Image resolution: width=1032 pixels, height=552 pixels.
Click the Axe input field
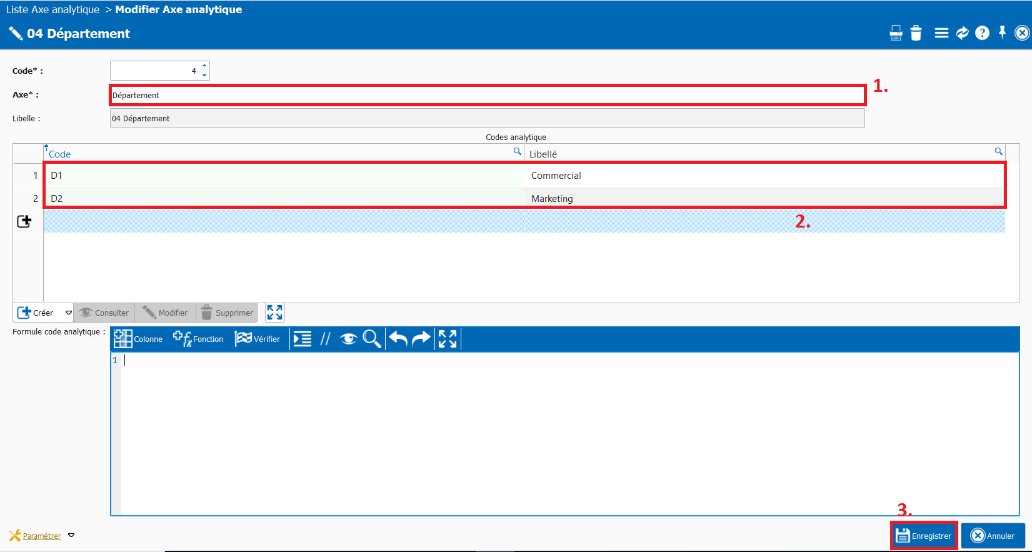click(487, 95)
